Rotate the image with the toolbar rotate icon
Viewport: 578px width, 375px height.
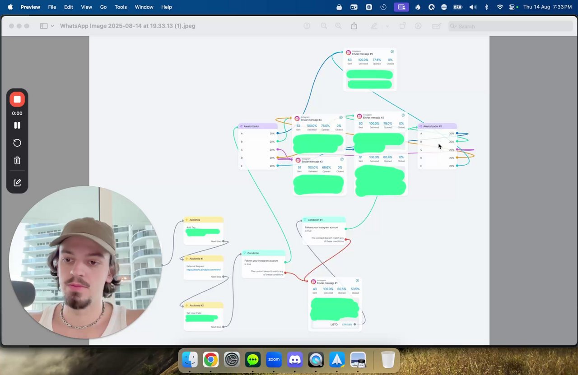point(402,26)
